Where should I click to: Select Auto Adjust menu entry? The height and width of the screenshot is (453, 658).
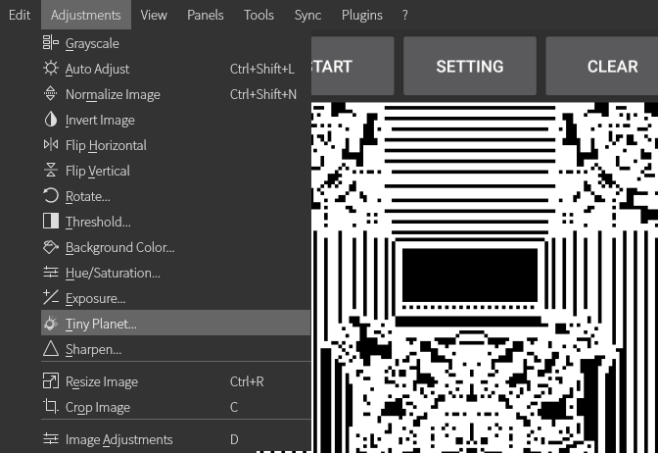(176, 69)
